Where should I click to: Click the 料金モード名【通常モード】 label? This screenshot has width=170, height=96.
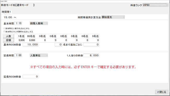tap(18, 5)
